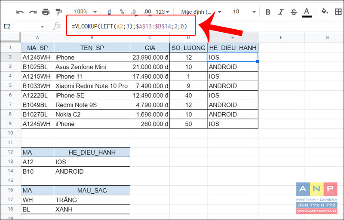Select quantity cell 40
The height and width of the screenshot is (220, 344).
[x=188, y=95]
